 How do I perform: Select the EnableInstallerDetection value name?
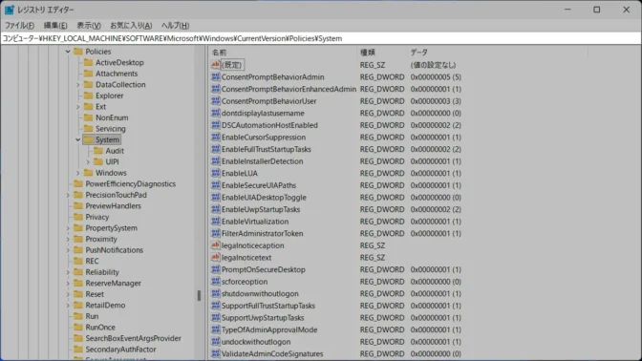(x=262, y=161)
